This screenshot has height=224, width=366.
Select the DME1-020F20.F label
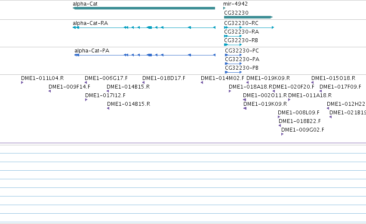click(x=293, y=87)
